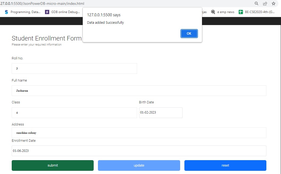Click the Class label
Screen dimensions: 281x174
[x=16, y=102]
